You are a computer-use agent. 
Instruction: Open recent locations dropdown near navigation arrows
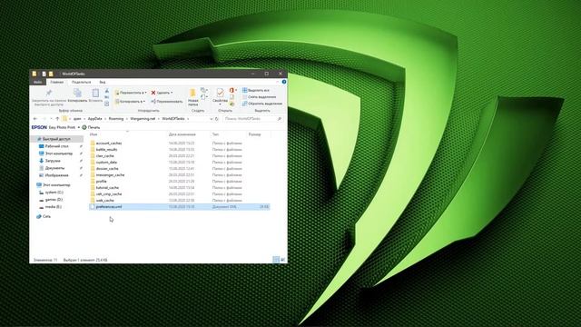51,119
